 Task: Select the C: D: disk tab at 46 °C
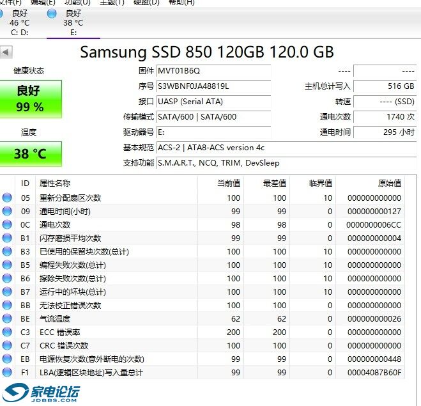click(x=19, y=23)
